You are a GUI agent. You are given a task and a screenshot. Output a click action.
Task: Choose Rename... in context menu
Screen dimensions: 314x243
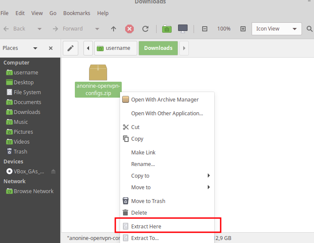click(x=167, y=164)
